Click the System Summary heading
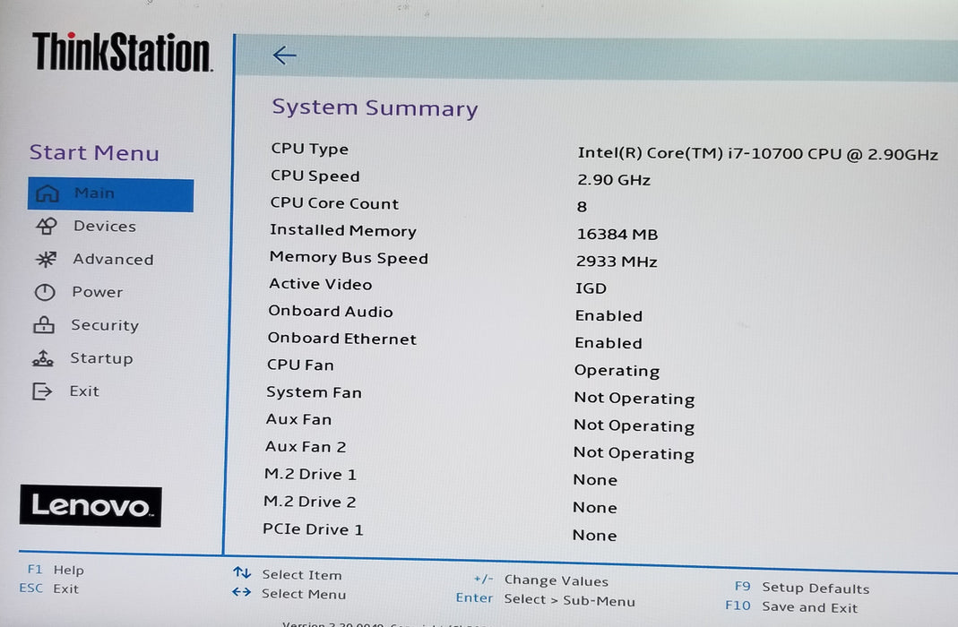This screenshot has width=958, height=627. (375, 107)
